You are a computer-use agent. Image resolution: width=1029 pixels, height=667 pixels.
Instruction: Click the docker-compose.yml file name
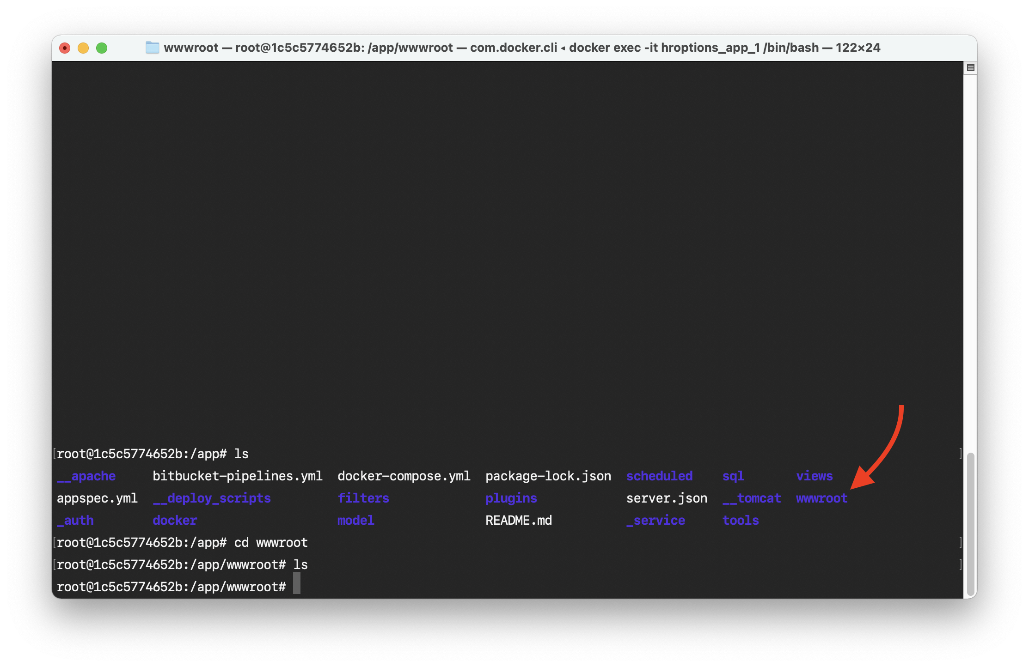pos(404,476)
